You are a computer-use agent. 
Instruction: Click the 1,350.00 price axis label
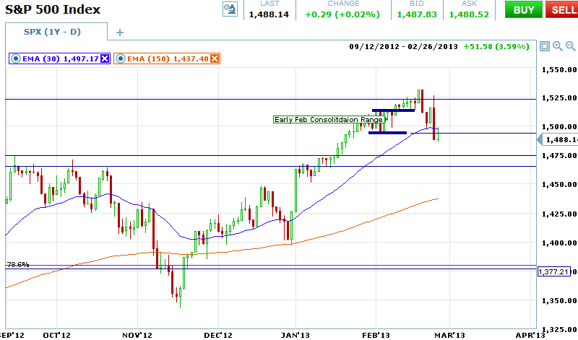(x=559, y=301)
